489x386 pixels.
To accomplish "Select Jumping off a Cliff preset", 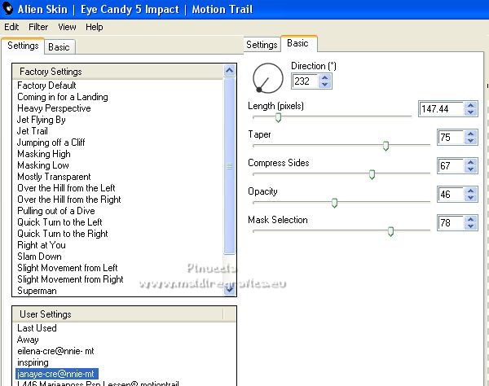I will [x=51, y=143].
